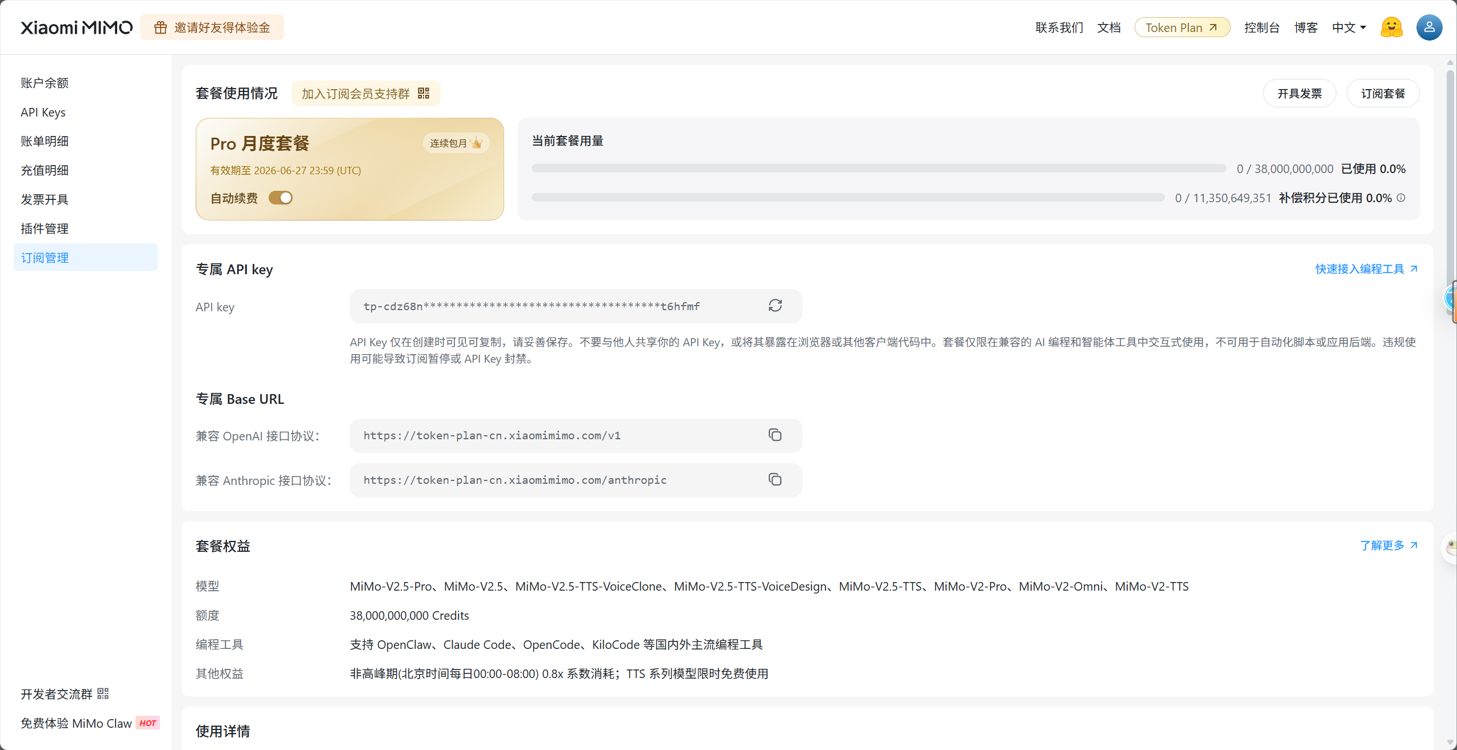Click the masked API key field
1457x750 pixels.
coord(576,306)
